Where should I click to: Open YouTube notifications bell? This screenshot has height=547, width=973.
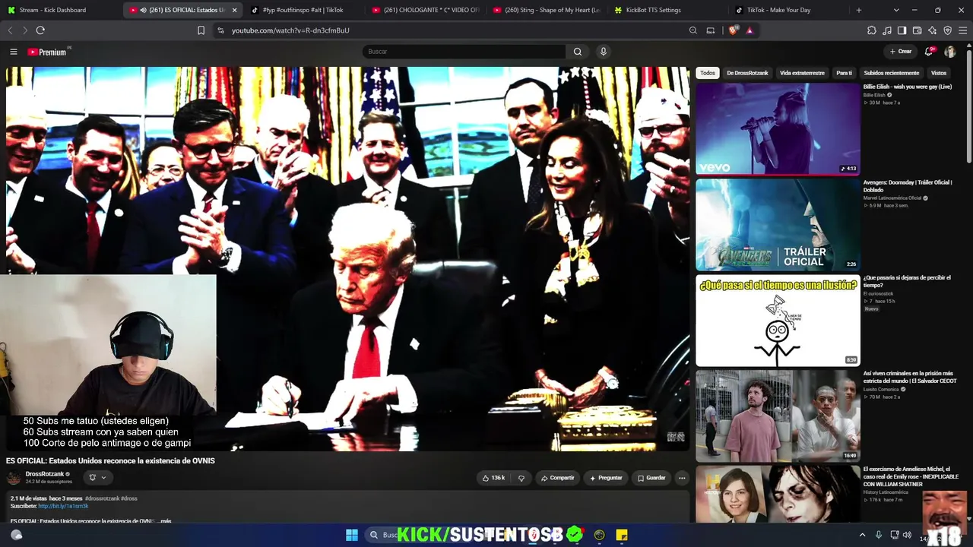point(928,52)
